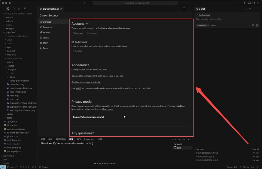Open the Extensions view icon
This screenshot has height=169, width=262.
coord(24,9)
